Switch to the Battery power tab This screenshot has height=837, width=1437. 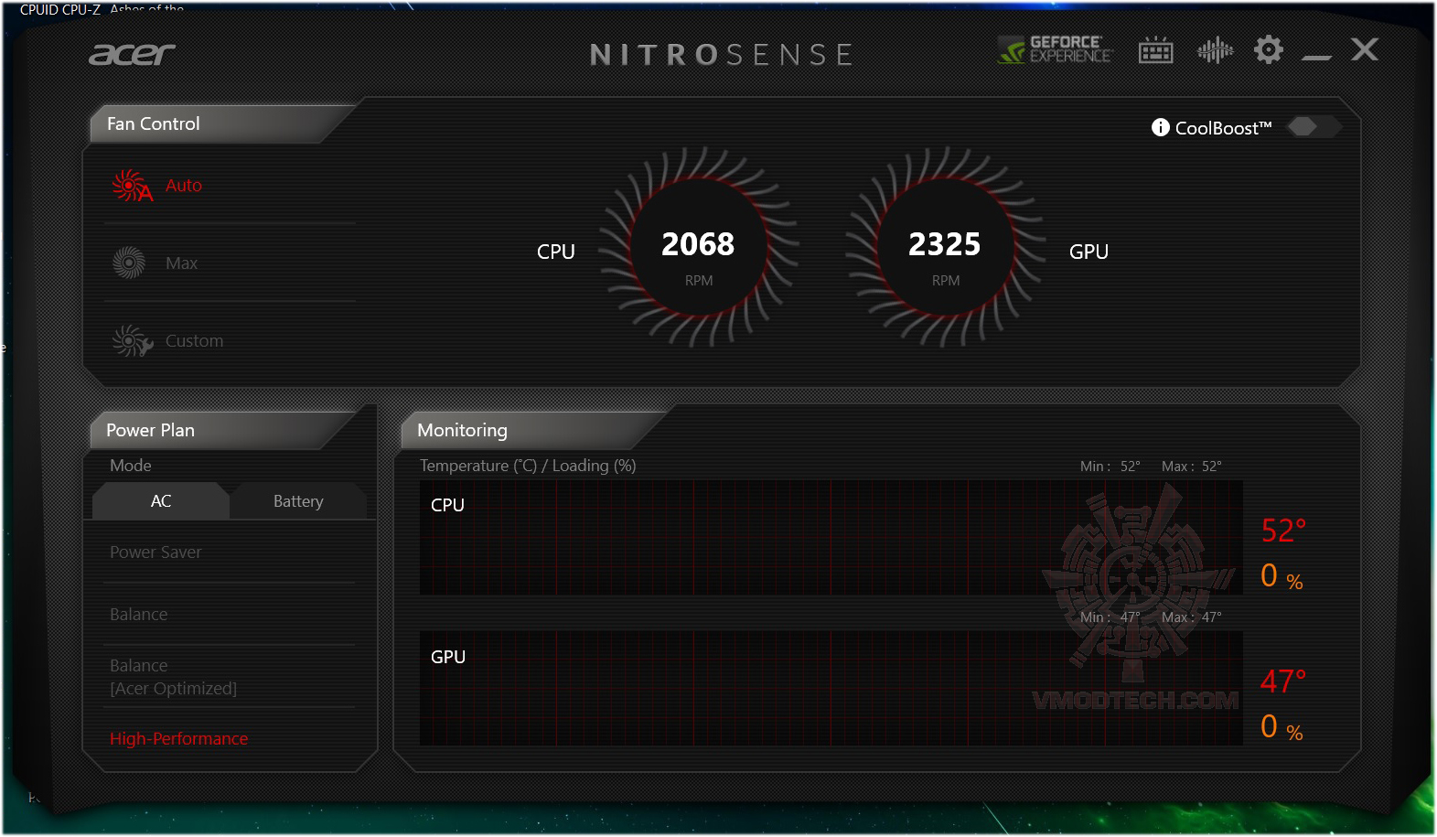click(298, 501)
